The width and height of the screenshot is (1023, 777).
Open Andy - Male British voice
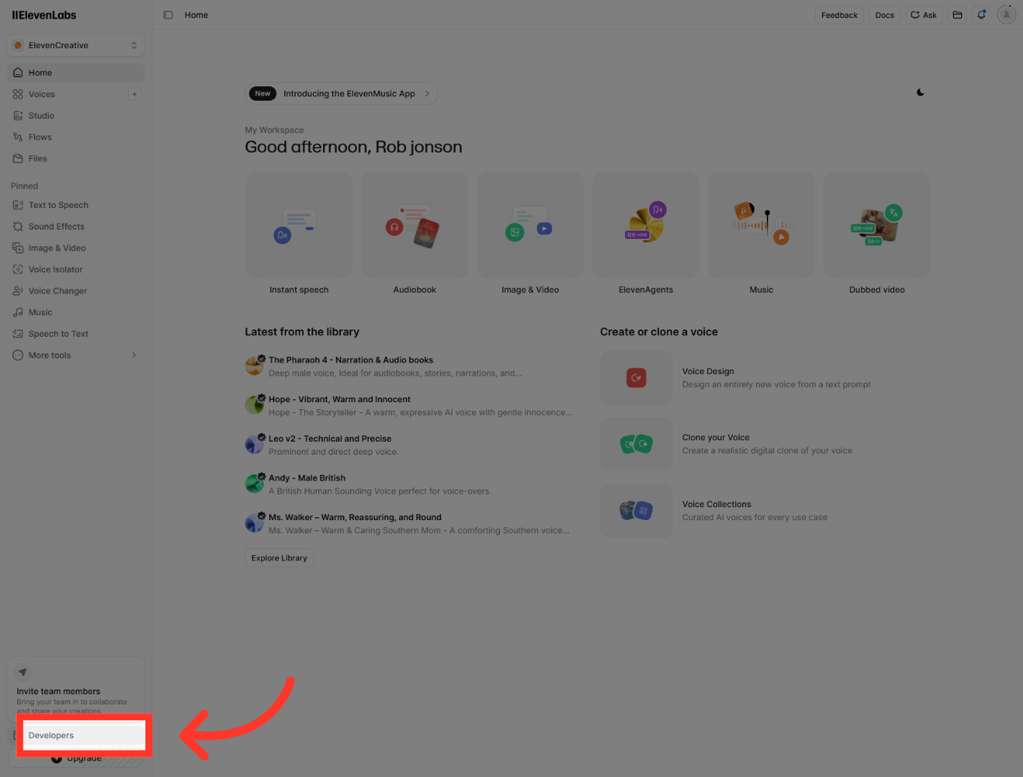click(x=409, y=484)
